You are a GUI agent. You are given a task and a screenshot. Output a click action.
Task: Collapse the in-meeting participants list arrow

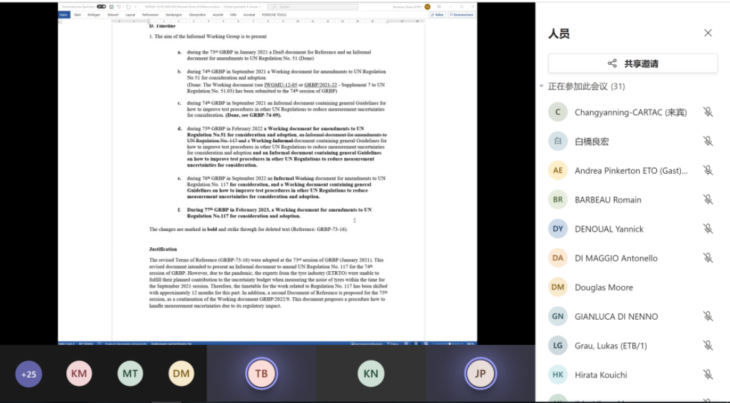click(542, 87)
